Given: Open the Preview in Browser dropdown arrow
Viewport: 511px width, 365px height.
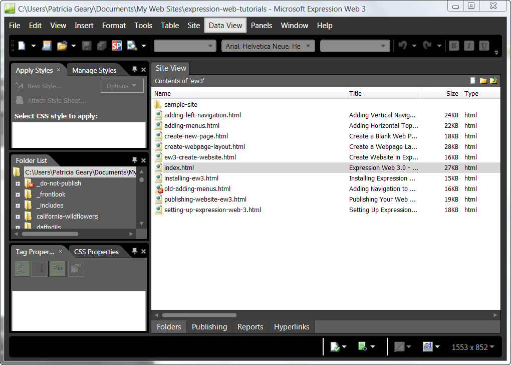Looking at the screenshot, I should coord(144,46).
